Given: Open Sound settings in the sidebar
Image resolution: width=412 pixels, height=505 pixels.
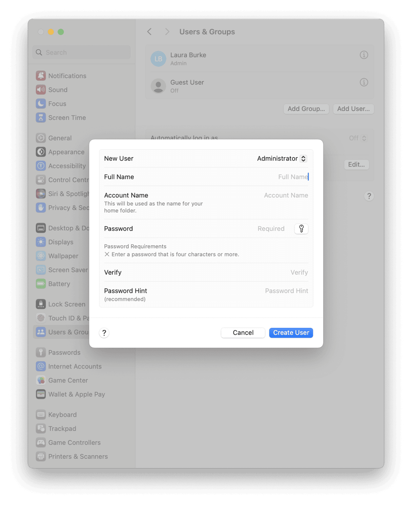Looking at the screenshot, I should pyautogui.click(x=58, y=89).
